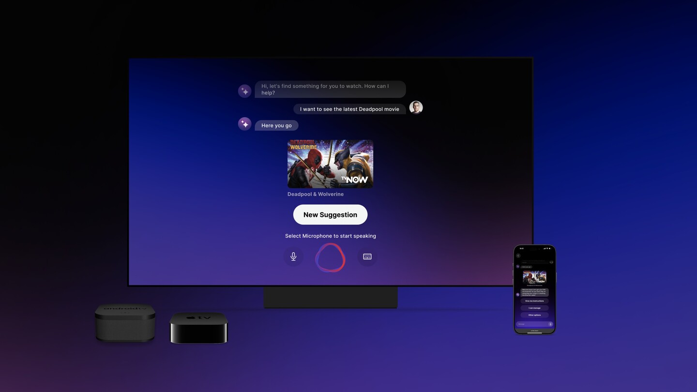The height and width of the screenshot is (392, 697).
Task: Tap the movie poster shown on the phone
Action: tap(534, 277)
